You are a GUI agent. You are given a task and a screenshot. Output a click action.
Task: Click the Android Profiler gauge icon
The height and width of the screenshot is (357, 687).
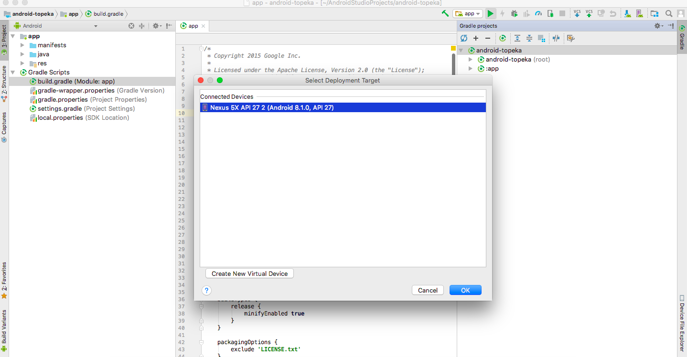click(x=538, y=14)
